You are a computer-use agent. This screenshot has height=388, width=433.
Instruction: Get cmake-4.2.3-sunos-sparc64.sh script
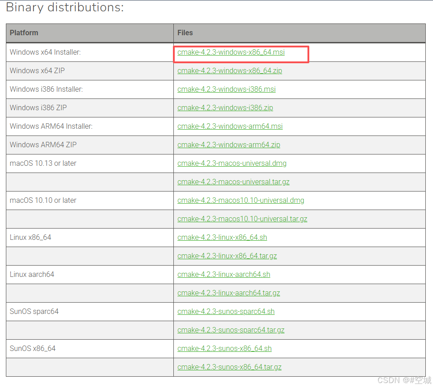pos(226,312)
